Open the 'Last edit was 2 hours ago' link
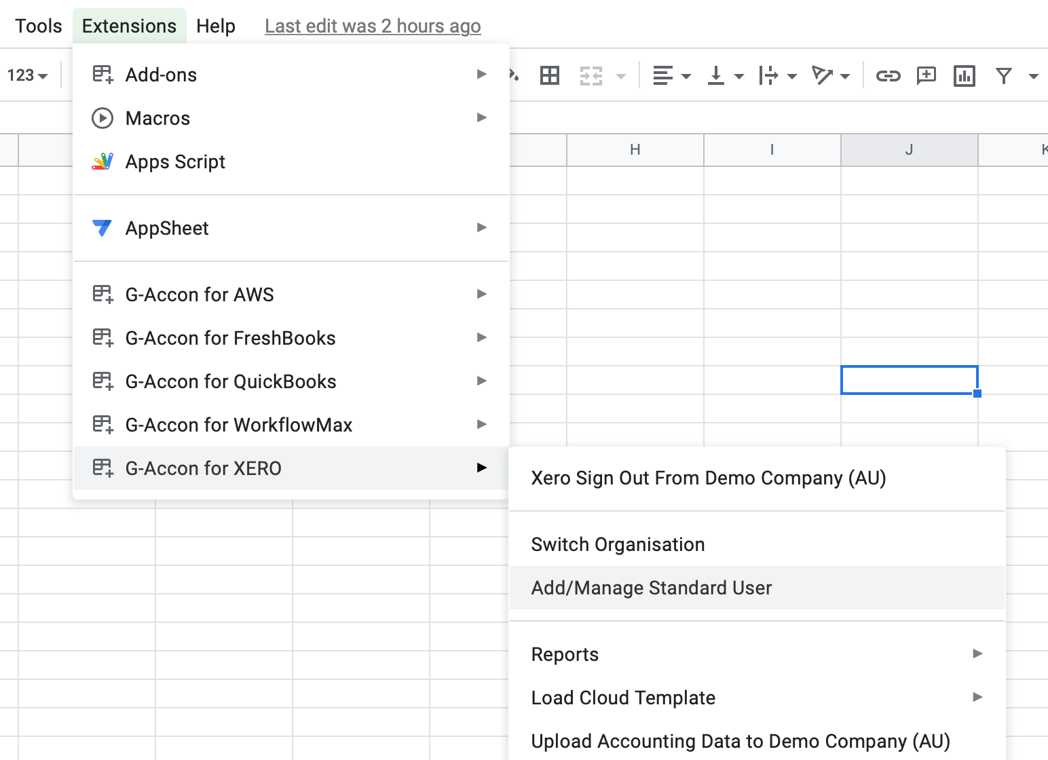Screen dimensions: 1048x760 pos(373,26)
